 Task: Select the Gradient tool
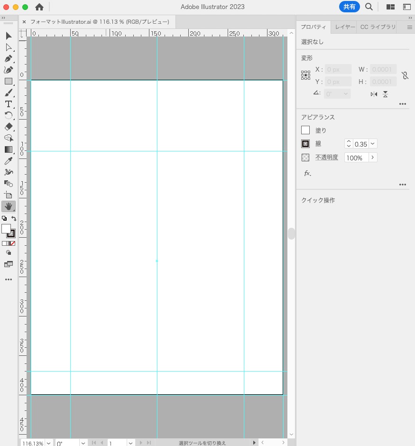tap(9, 149)
